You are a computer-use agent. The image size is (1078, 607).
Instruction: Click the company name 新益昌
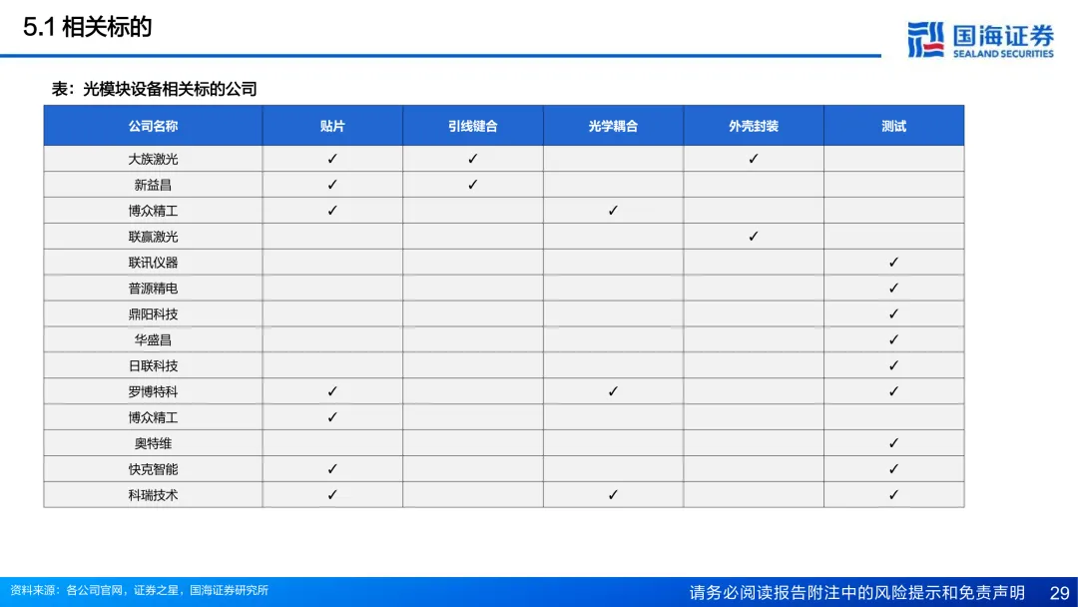(153, 185)
